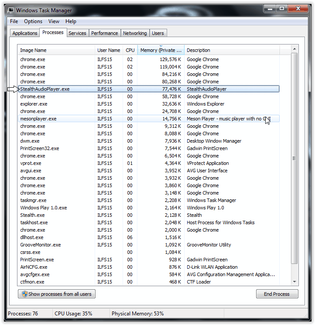Open the Help menu
Screen dimensions: 315x325
[x=71, y=21]
